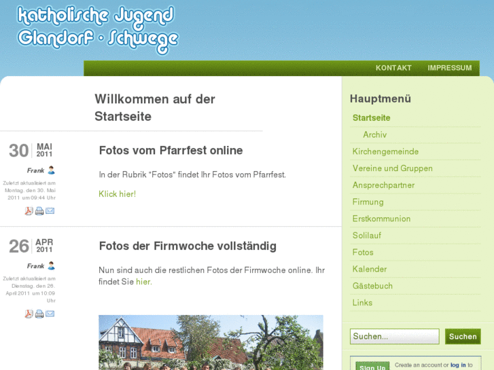Open Links menu item
This screenshot has width=494, height=370.
point(362,303)
